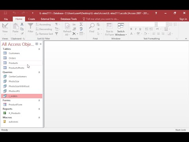This screenshot has height=142, width=189.
Task: Sort records Ascending
Action: pyautogui.click(x=43, y=24)
